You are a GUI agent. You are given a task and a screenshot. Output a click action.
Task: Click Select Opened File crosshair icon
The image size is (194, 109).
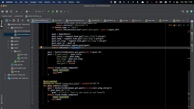(14, 20)
